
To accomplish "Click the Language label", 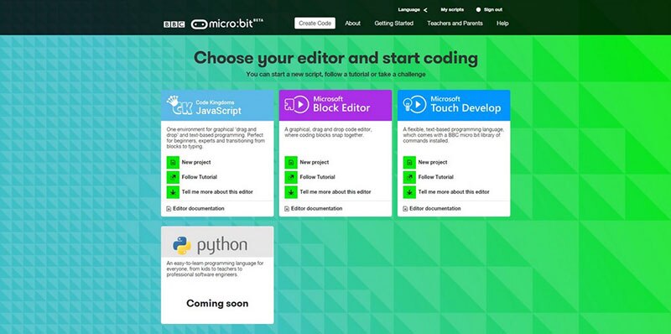I will [x=409, y=9].
